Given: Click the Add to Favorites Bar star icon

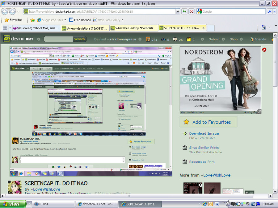Looking at the screenshot, I should (x=32, y=20).
